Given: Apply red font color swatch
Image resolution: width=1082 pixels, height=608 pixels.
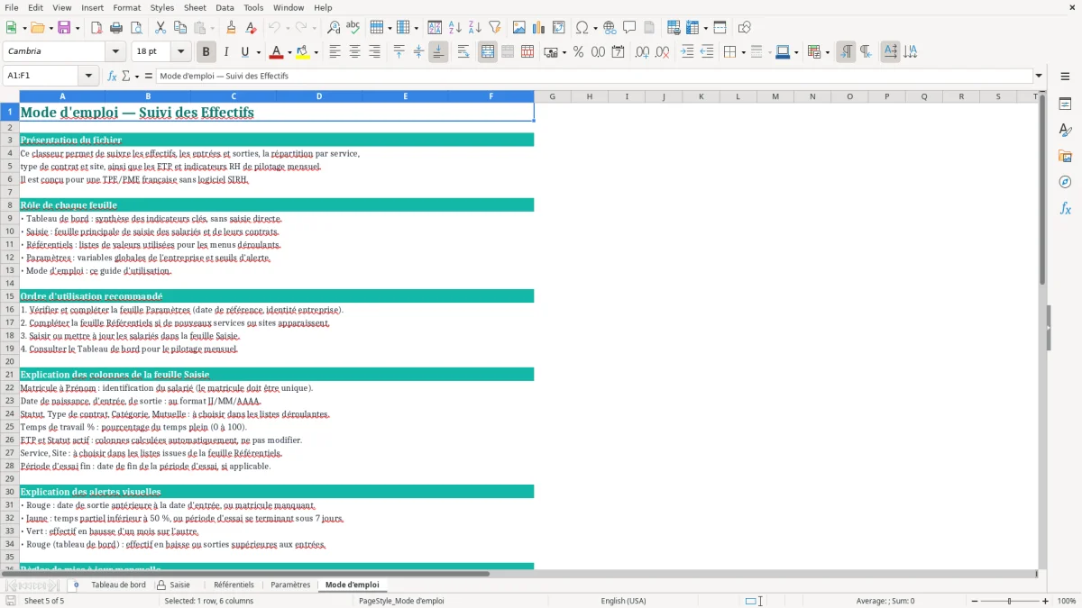Looking at the screenshot, I should (276, 52).
